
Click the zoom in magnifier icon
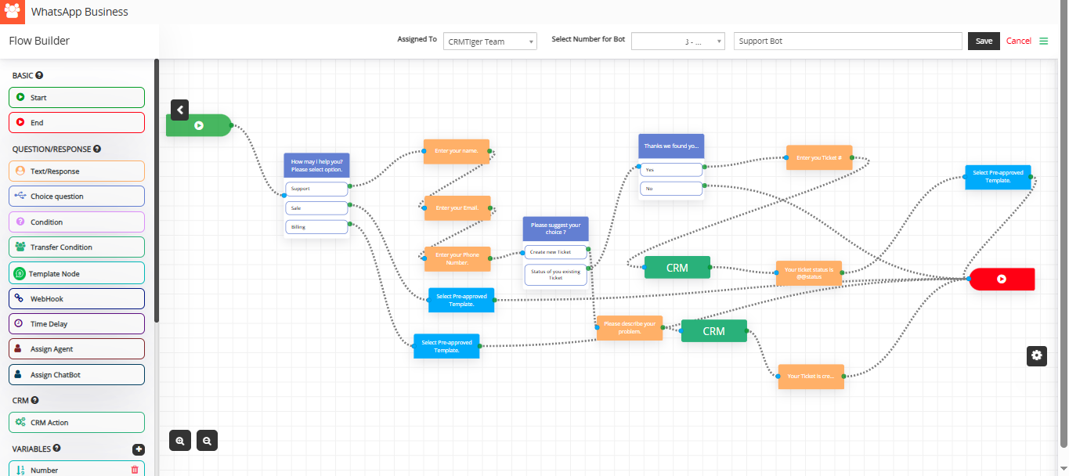coord(180,441)
